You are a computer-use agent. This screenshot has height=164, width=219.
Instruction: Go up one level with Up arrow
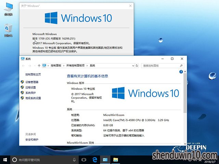(39, 66)
